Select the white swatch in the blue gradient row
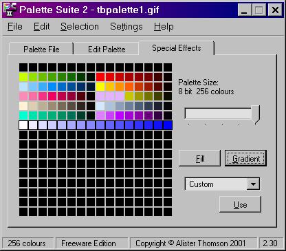Image resolution: width=286 pixels, height=251 pixels. (x=23, y=125)
